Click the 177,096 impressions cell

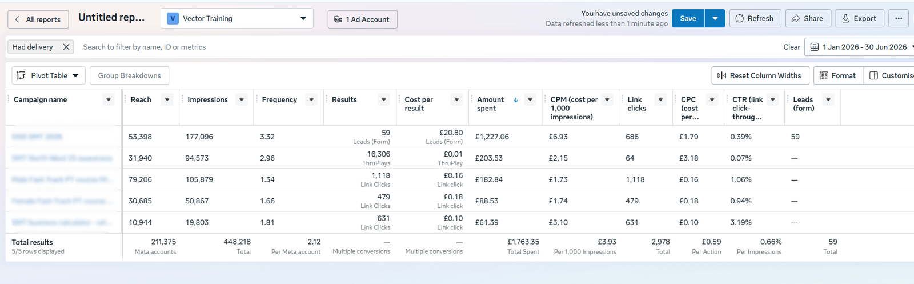point(199,137)
